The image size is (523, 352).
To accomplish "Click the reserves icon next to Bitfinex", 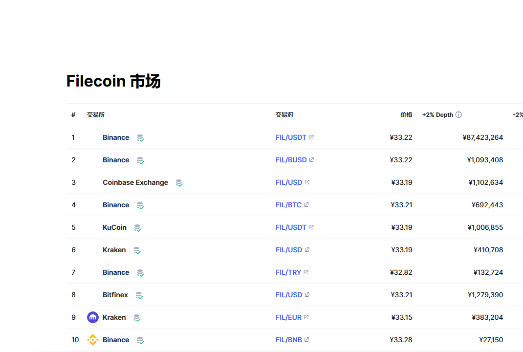I will pos(139,295).
